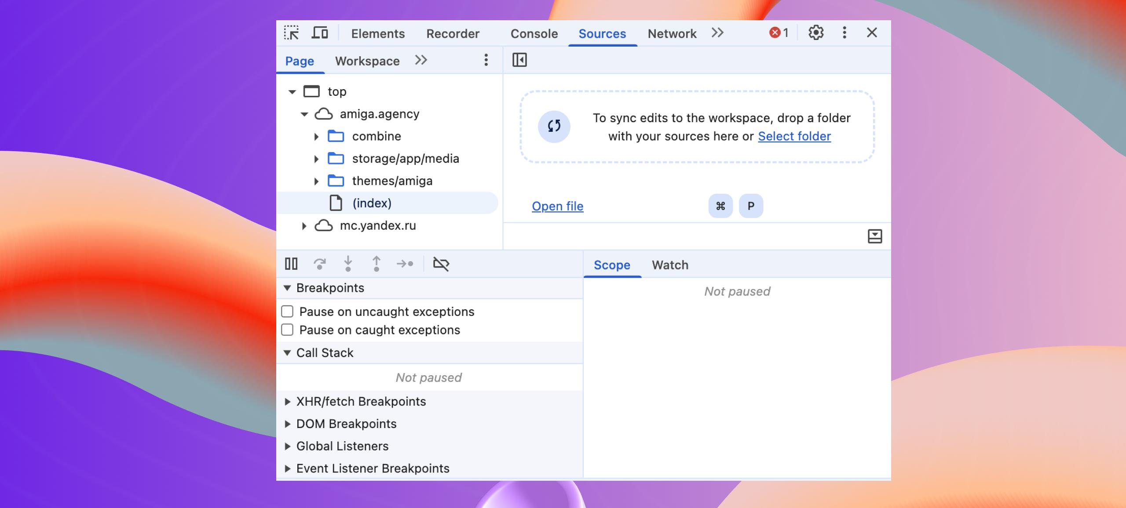This screenshot has width=1126, height=508.
Task: Click the Select folder link
Action: pos(794,136)
